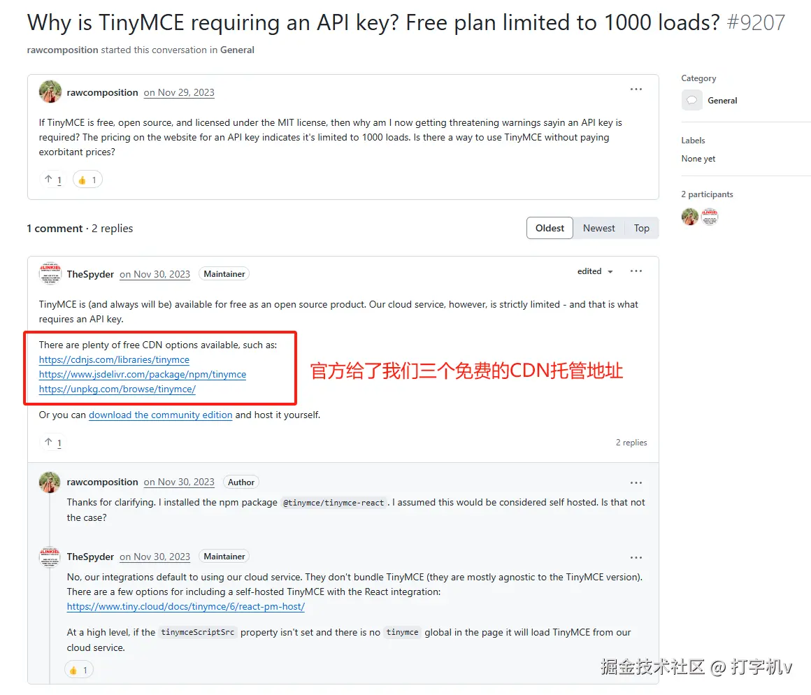811x695 pixels.
Task: Sort comments by Oldest
Action: [550, 228]
